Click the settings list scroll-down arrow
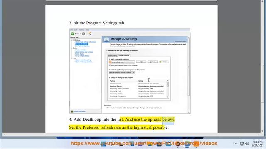Screen dimensions: 266x149 (168, 97)
